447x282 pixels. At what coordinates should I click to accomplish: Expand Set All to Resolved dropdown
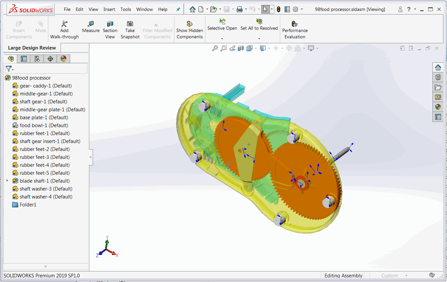point(259,39)
